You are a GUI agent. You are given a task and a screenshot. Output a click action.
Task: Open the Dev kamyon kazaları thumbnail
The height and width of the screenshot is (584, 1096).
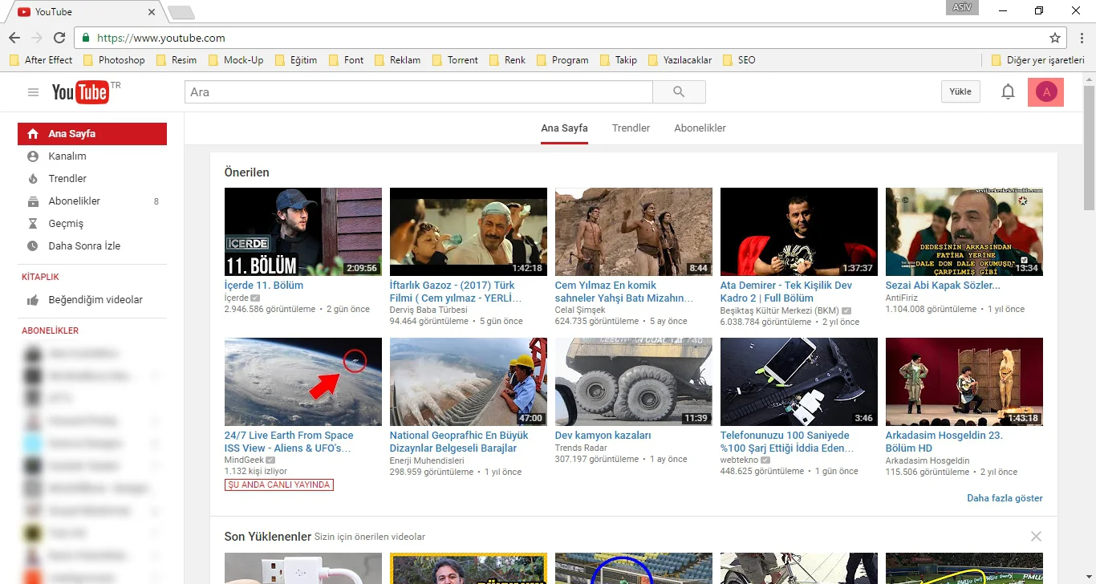633,382
